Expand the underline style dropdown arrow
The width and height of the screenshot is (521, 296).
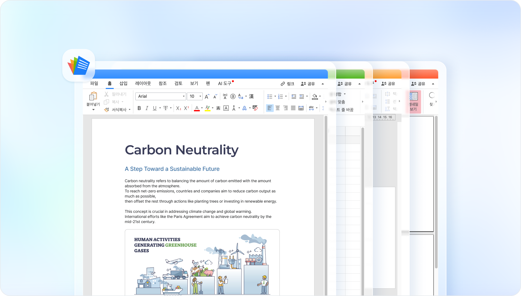click(160, 108)
